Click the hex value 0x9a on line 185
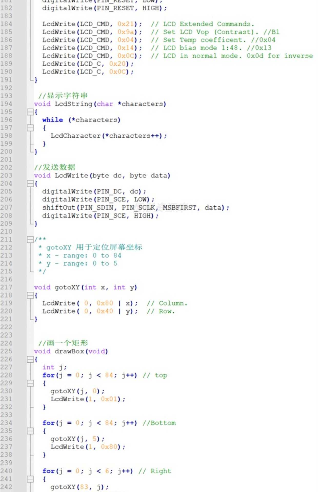 [126, 32]
